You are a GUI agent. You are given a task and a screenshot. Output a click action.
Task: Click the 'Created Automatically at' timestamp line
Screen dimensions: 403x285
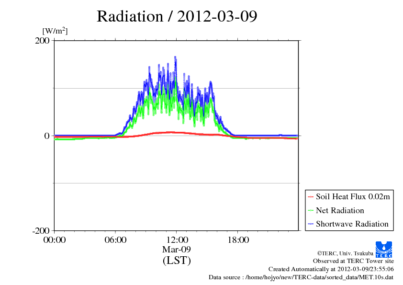point(331,269)
